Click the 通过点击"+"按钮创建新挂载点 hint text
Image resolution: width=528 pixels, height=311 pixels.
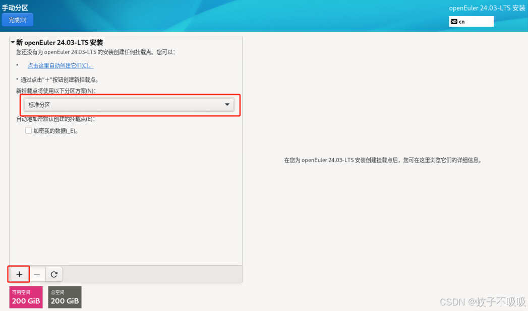click(60, 80)
